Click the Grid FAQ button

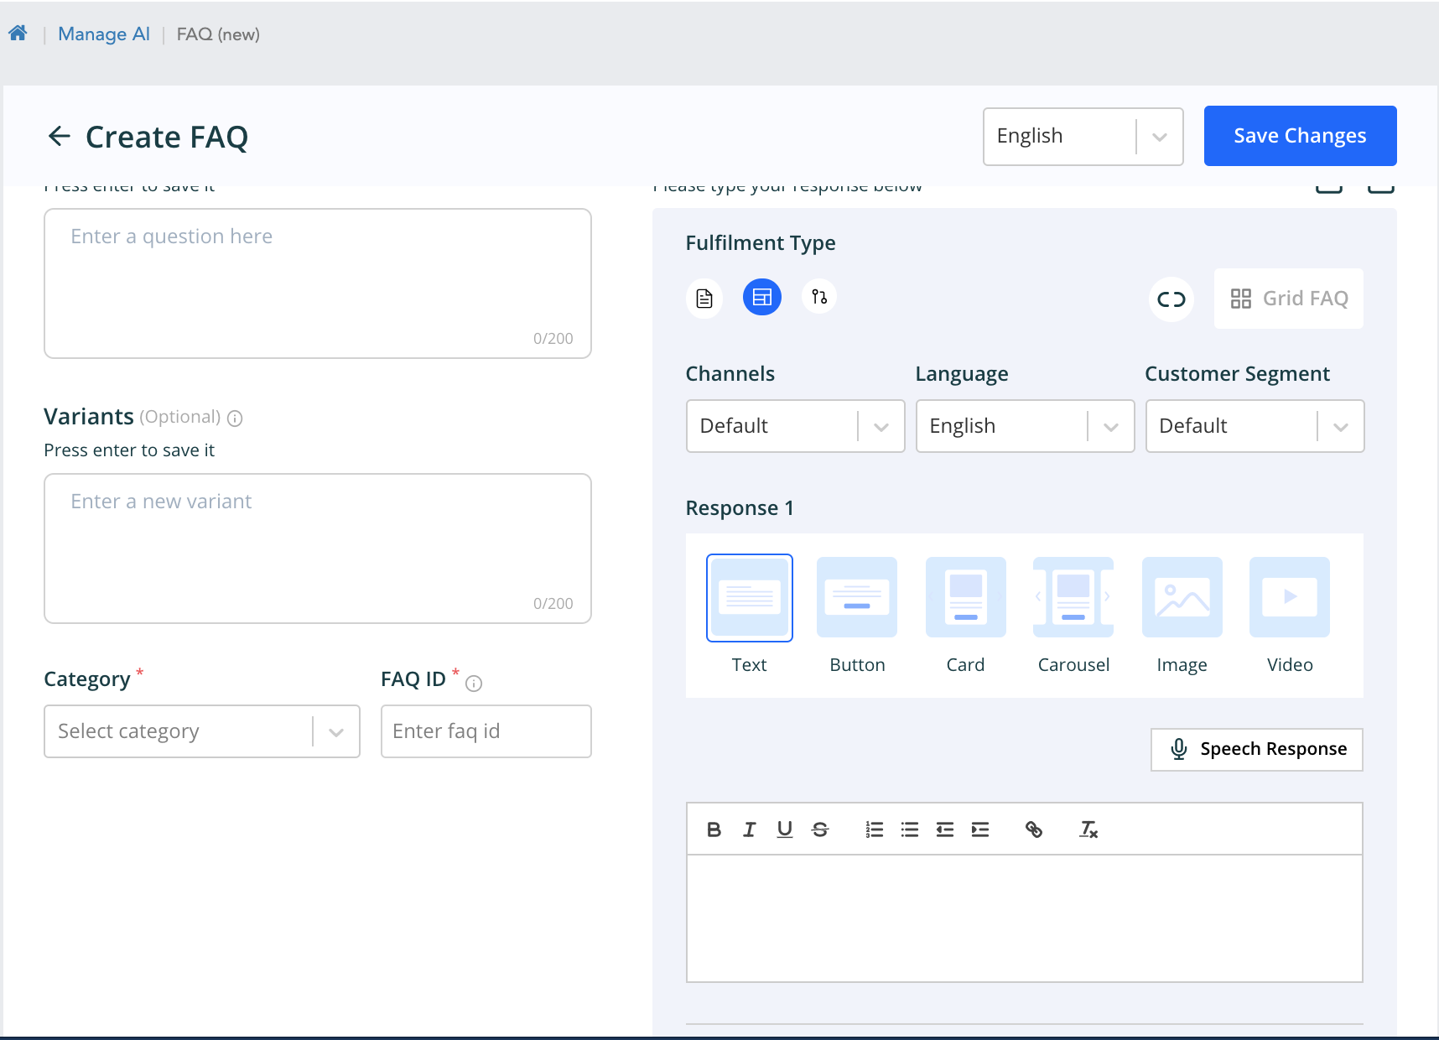[1289, 299]
